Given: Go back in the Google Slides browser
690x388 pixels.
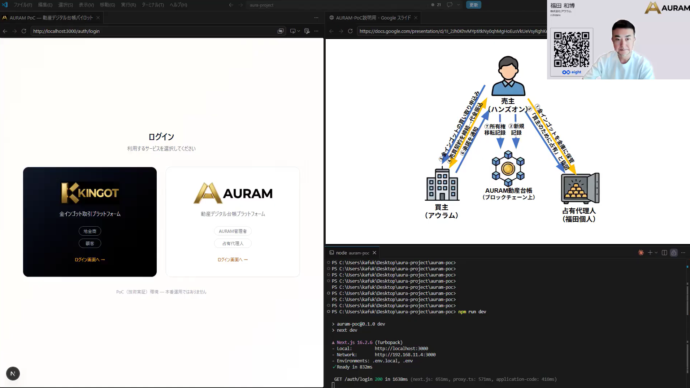Looking at the screenshot, I should (x=331, y=31).
